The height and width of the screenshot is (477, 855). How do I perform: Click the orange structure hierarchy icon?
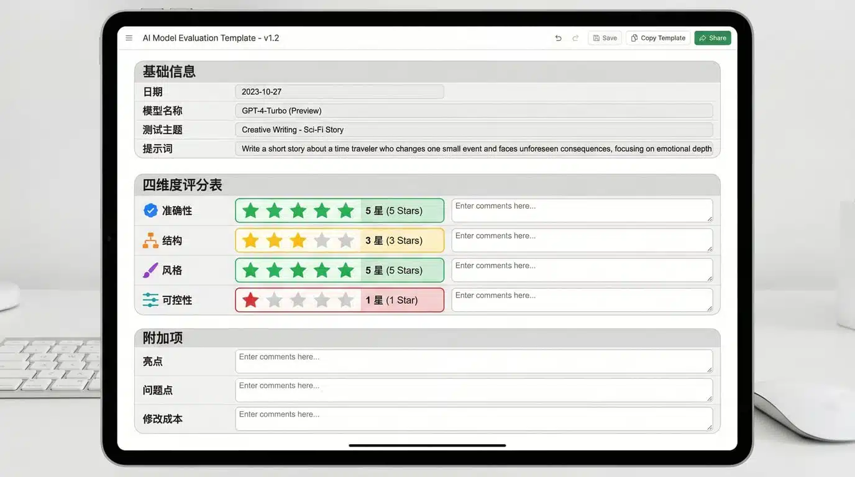click(x=150, y=240)
